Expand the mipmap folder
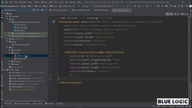This screenshot has height=108, width=192. click(9, 61)
